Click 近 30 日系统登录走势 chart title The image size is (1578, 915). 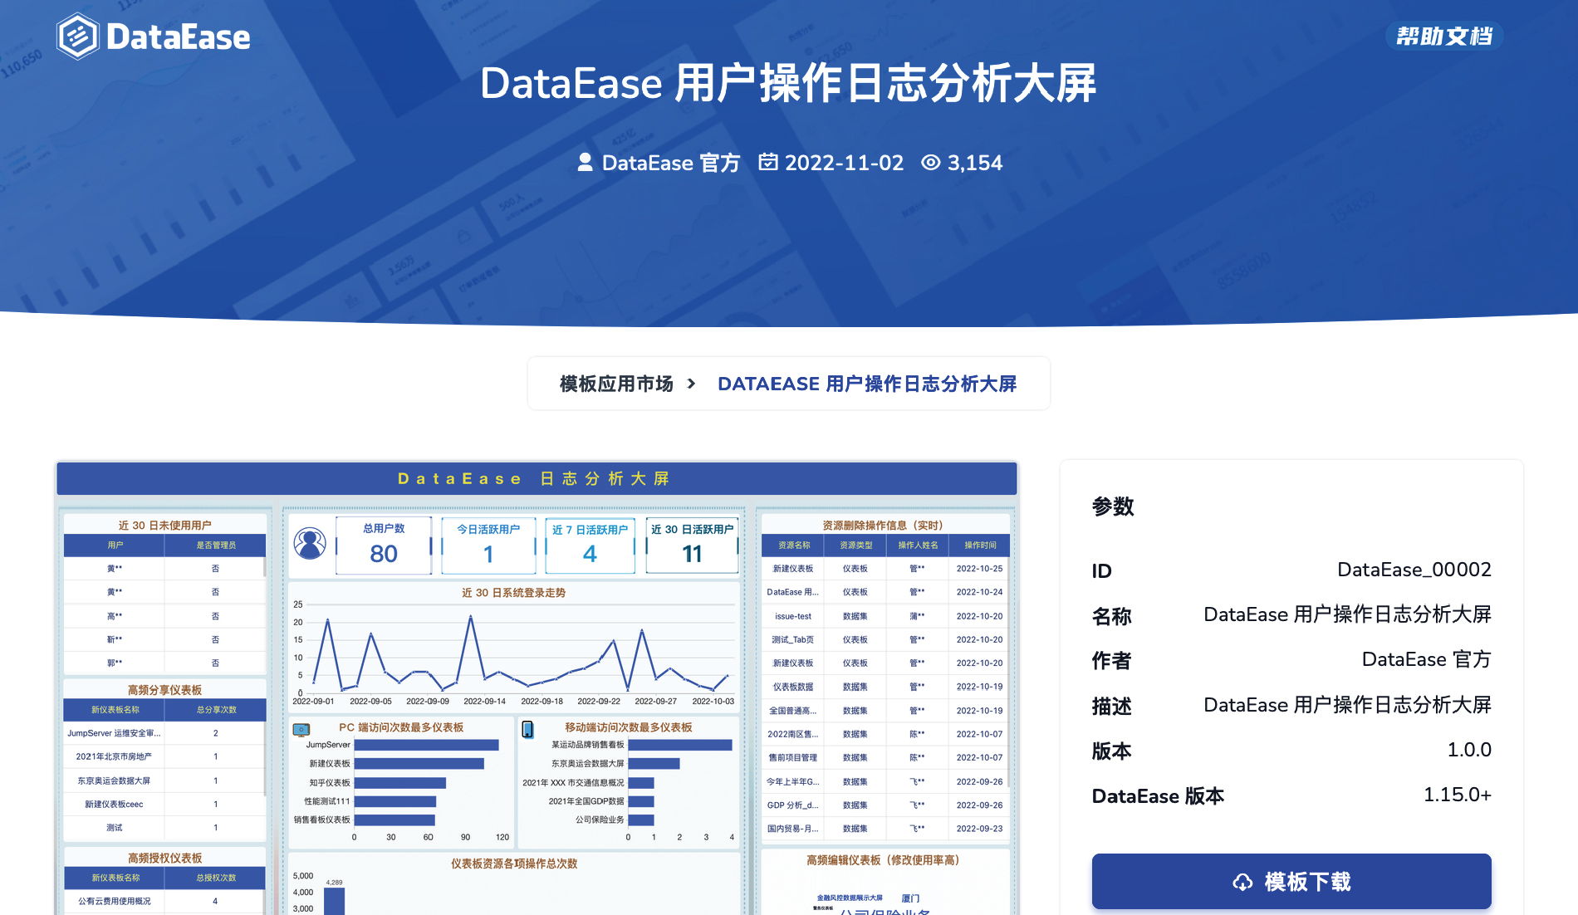(513, 593)
